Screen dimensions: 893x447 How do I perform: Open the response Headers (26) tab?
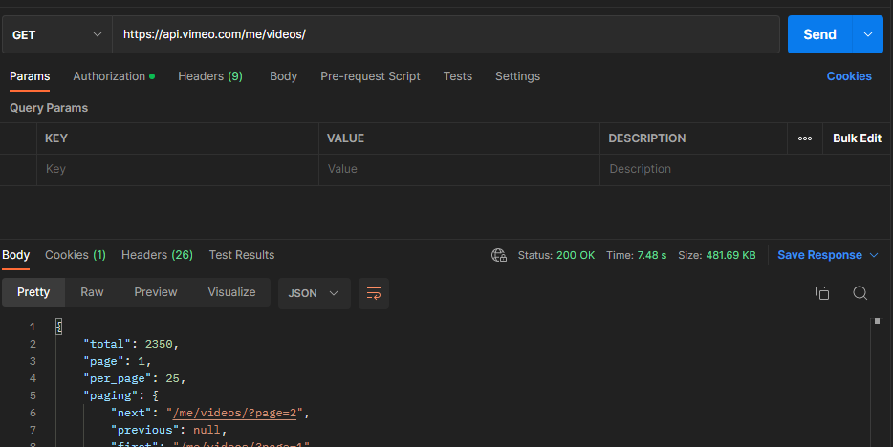click(157, 255)
